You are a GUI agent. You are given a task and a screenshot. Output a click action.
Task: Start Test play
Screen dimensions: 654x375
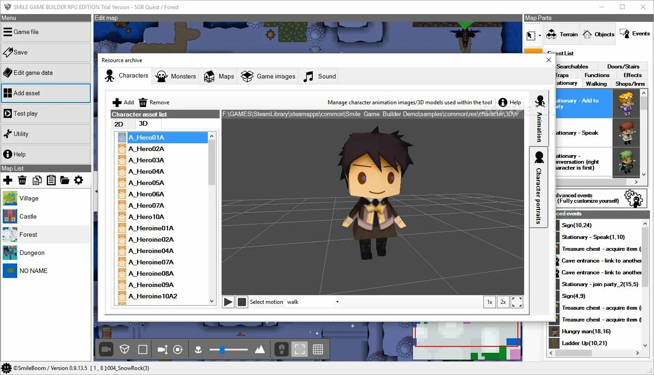46,113
